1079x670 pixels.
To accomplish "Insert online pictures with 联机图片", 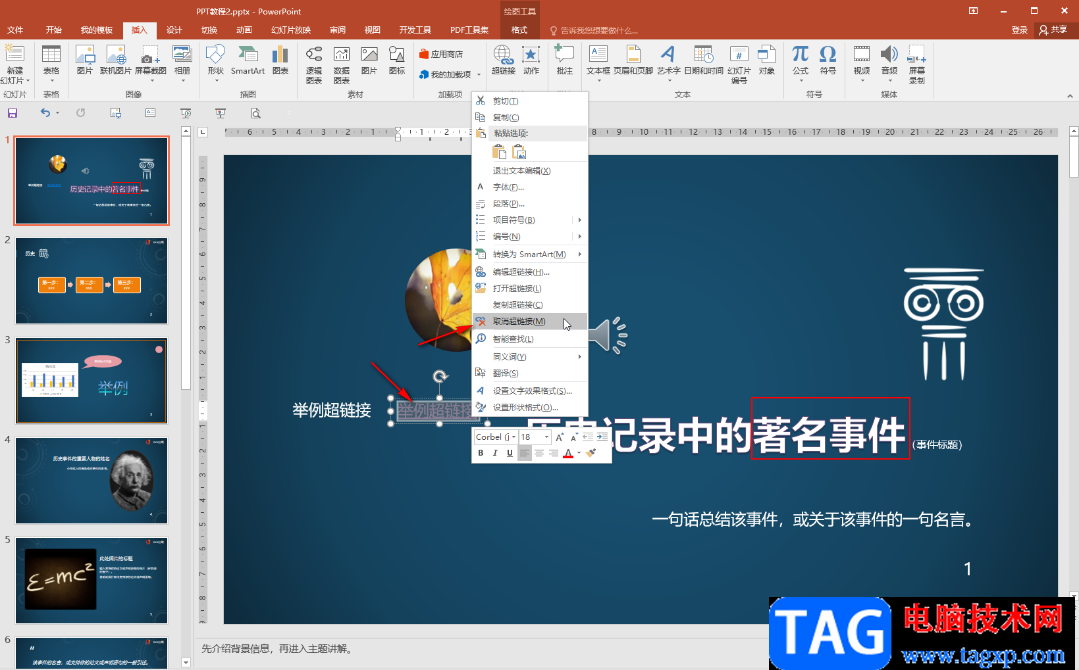I will 116,60.
